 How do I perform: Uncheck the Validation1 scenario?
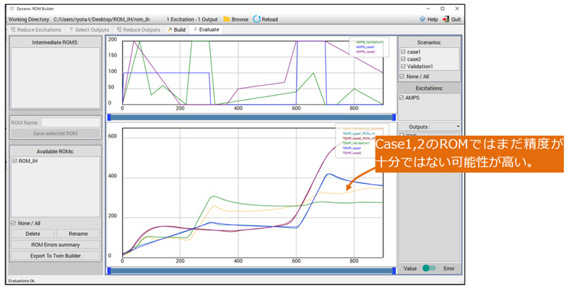pos(403,67)
